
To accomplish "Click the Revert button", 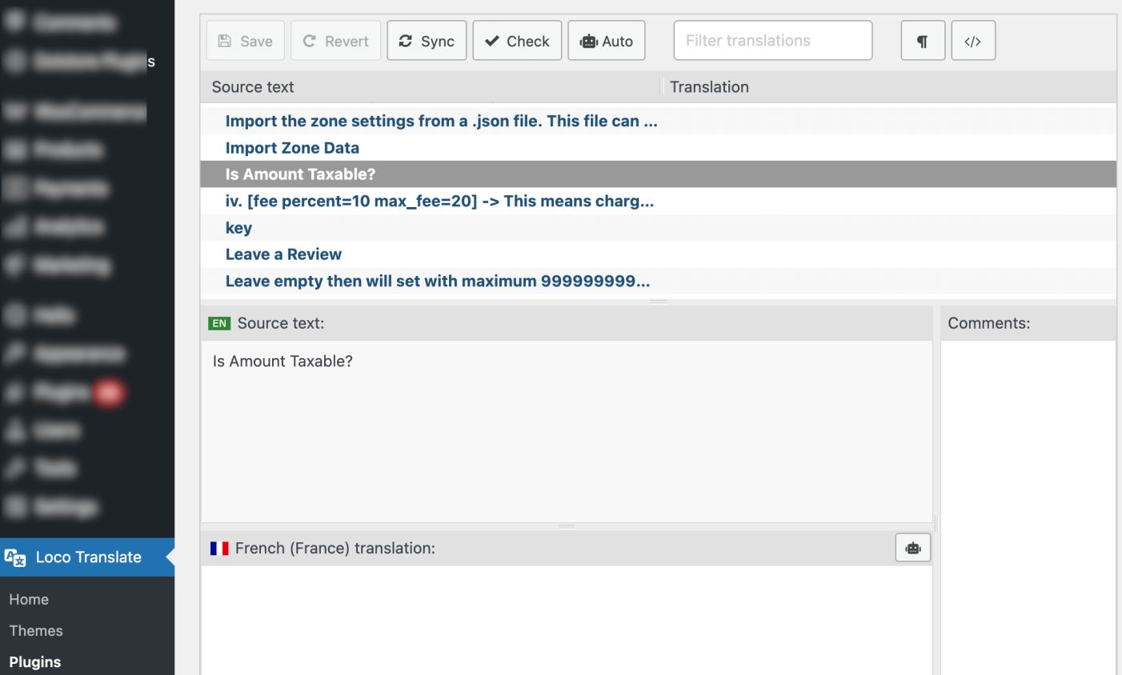I will (x=336, y=41).
